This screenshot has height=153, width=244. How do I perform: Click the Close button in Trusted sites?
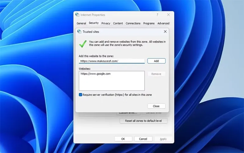[156, 106]
